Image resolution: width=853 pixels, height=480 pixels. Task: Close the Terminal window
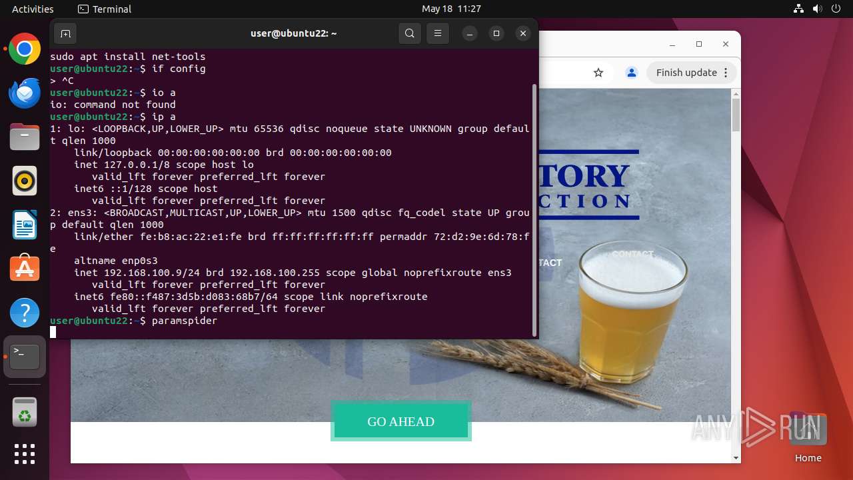[523, 33]
